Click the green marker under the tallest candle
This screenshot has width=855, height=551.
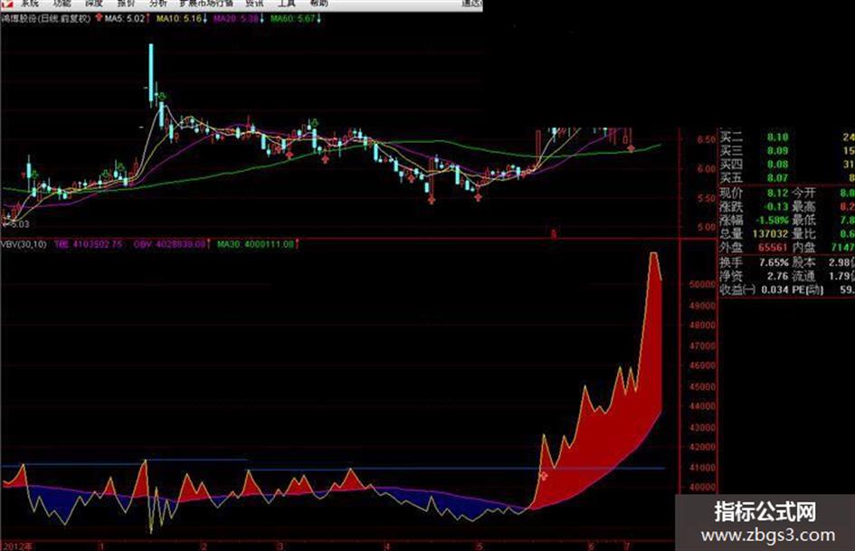pyautogui.click(x=162, y=97)
